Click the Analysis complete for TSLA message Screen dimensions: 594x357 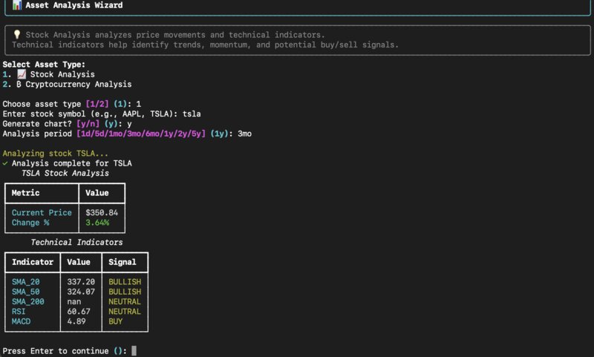(x=71, y=163)
